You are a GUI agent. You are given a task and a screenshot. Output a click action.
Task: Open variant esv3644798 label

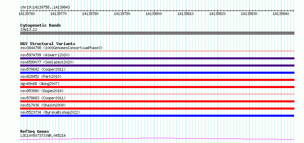click(x=61, y=48)
